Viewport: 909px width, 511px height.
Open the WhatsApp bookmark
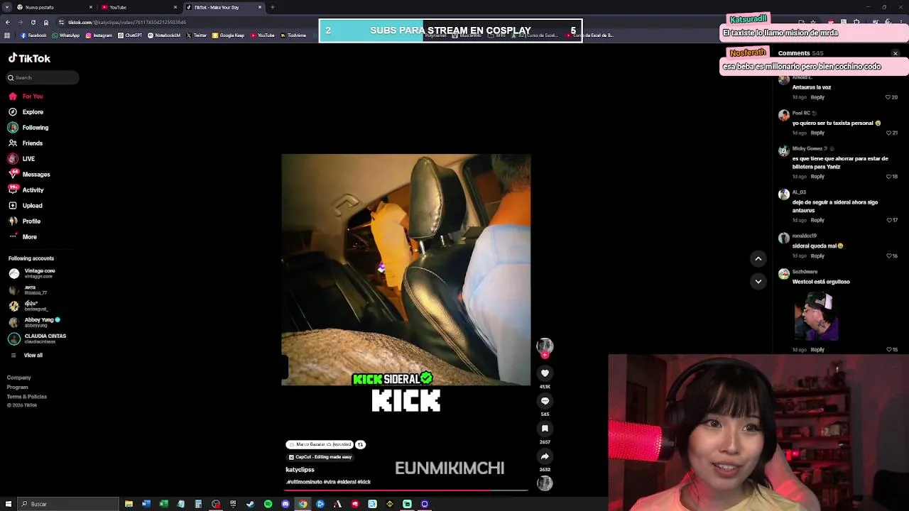tap(66, 35)
